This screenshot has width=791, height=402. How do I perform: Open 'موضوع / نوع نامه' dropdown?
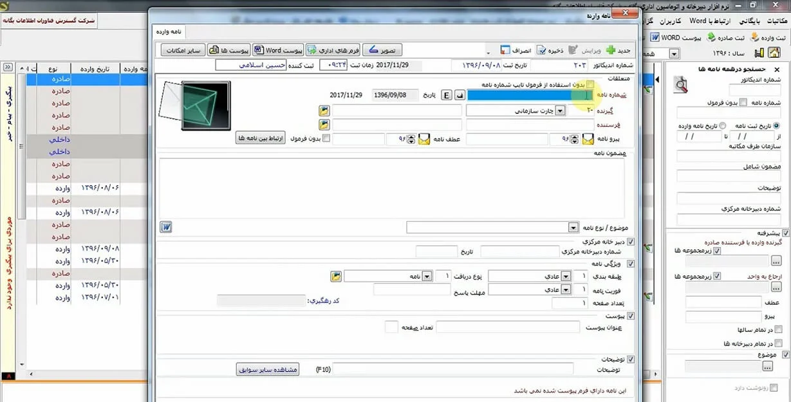(x=573, y=228)
